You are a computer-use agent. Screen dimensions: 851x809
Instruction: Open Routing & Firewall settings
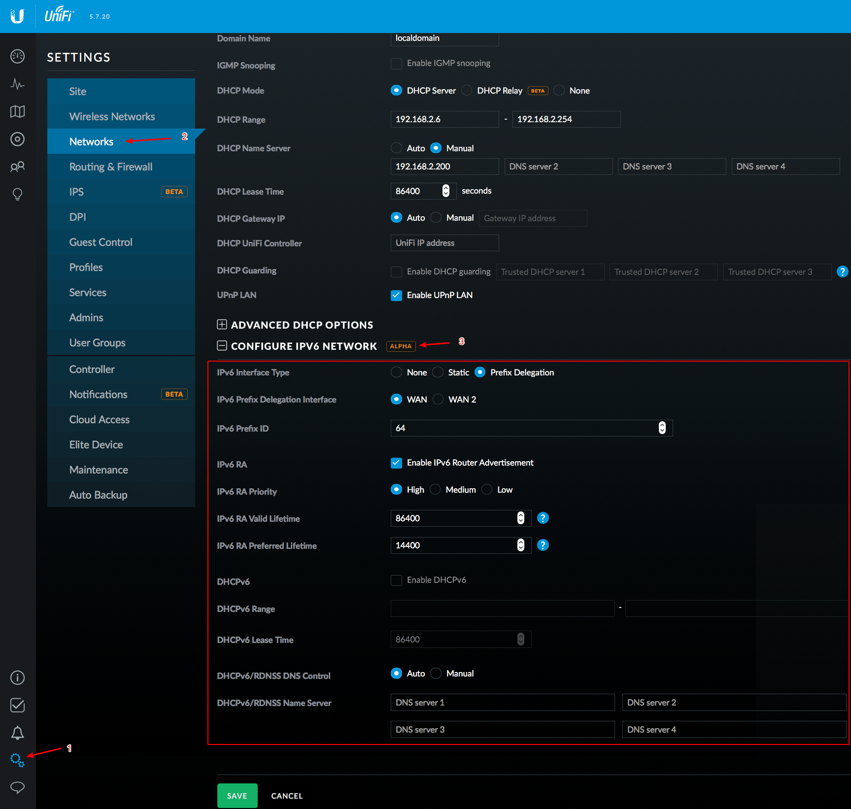click(121, 167)
